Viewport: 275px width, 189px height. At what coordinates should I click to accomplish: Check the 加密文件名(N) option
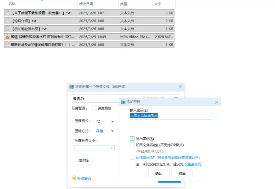point(132,145)
